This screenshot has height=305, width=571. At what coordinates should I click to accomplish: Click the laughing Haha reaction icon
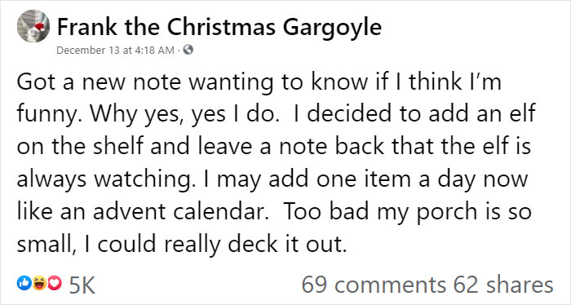(39, 283)
